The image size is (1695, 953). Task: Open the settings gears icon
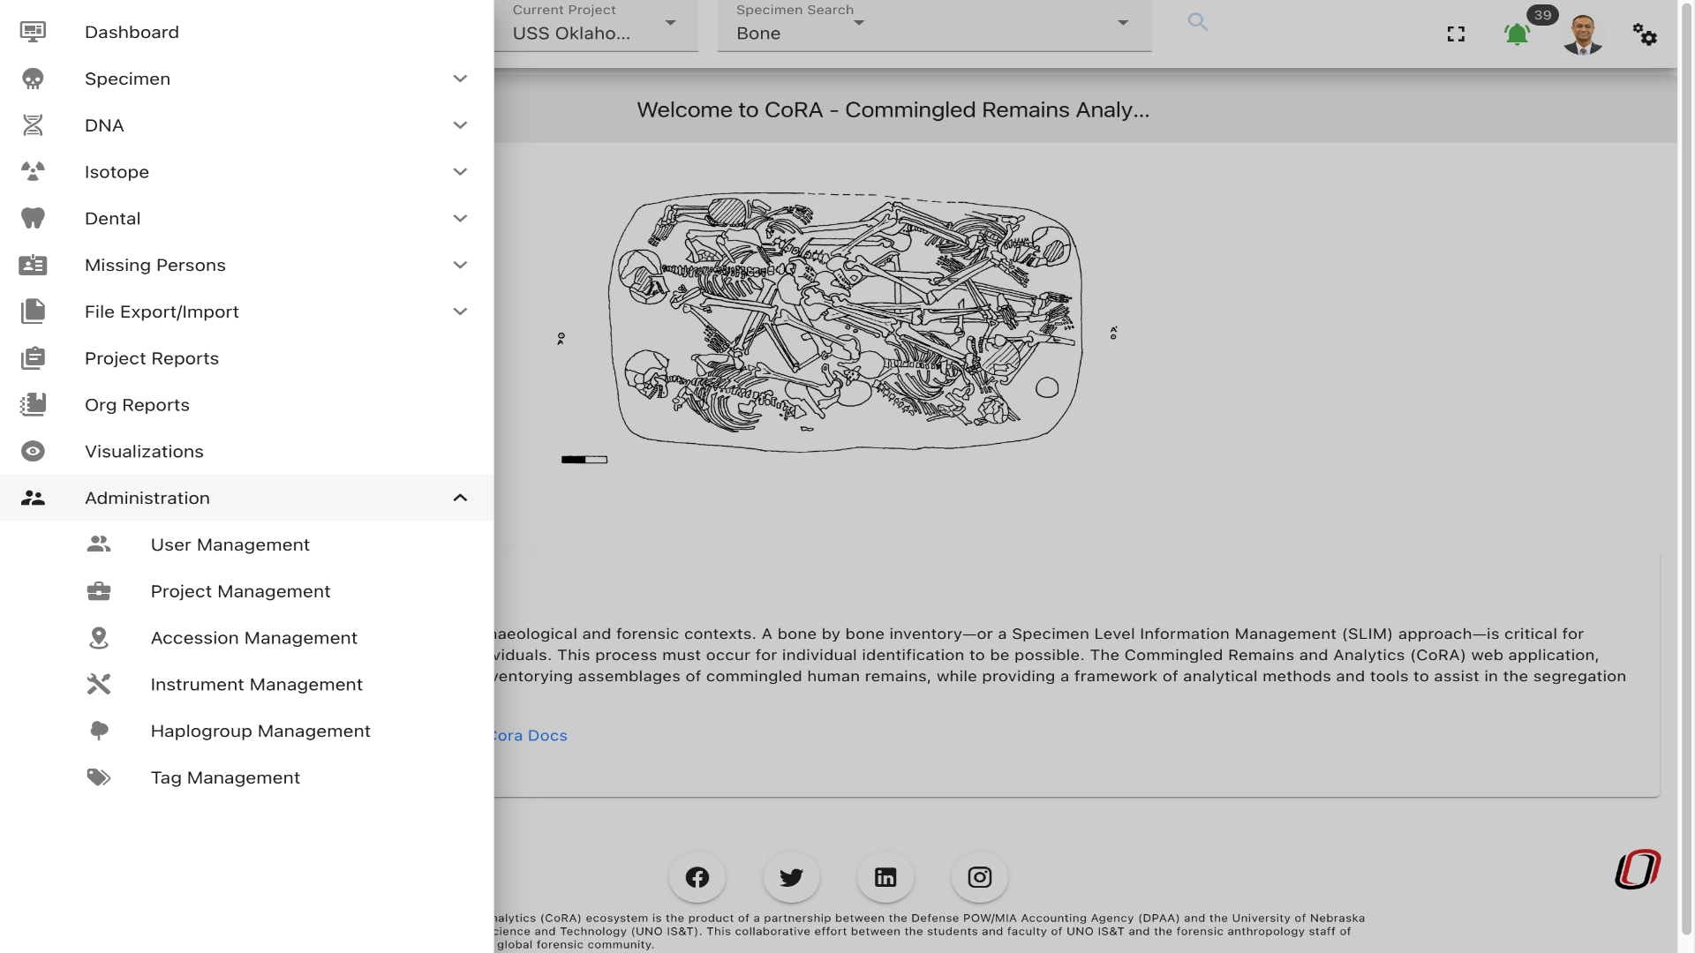pyautogui.click(x=1645, y=34)
